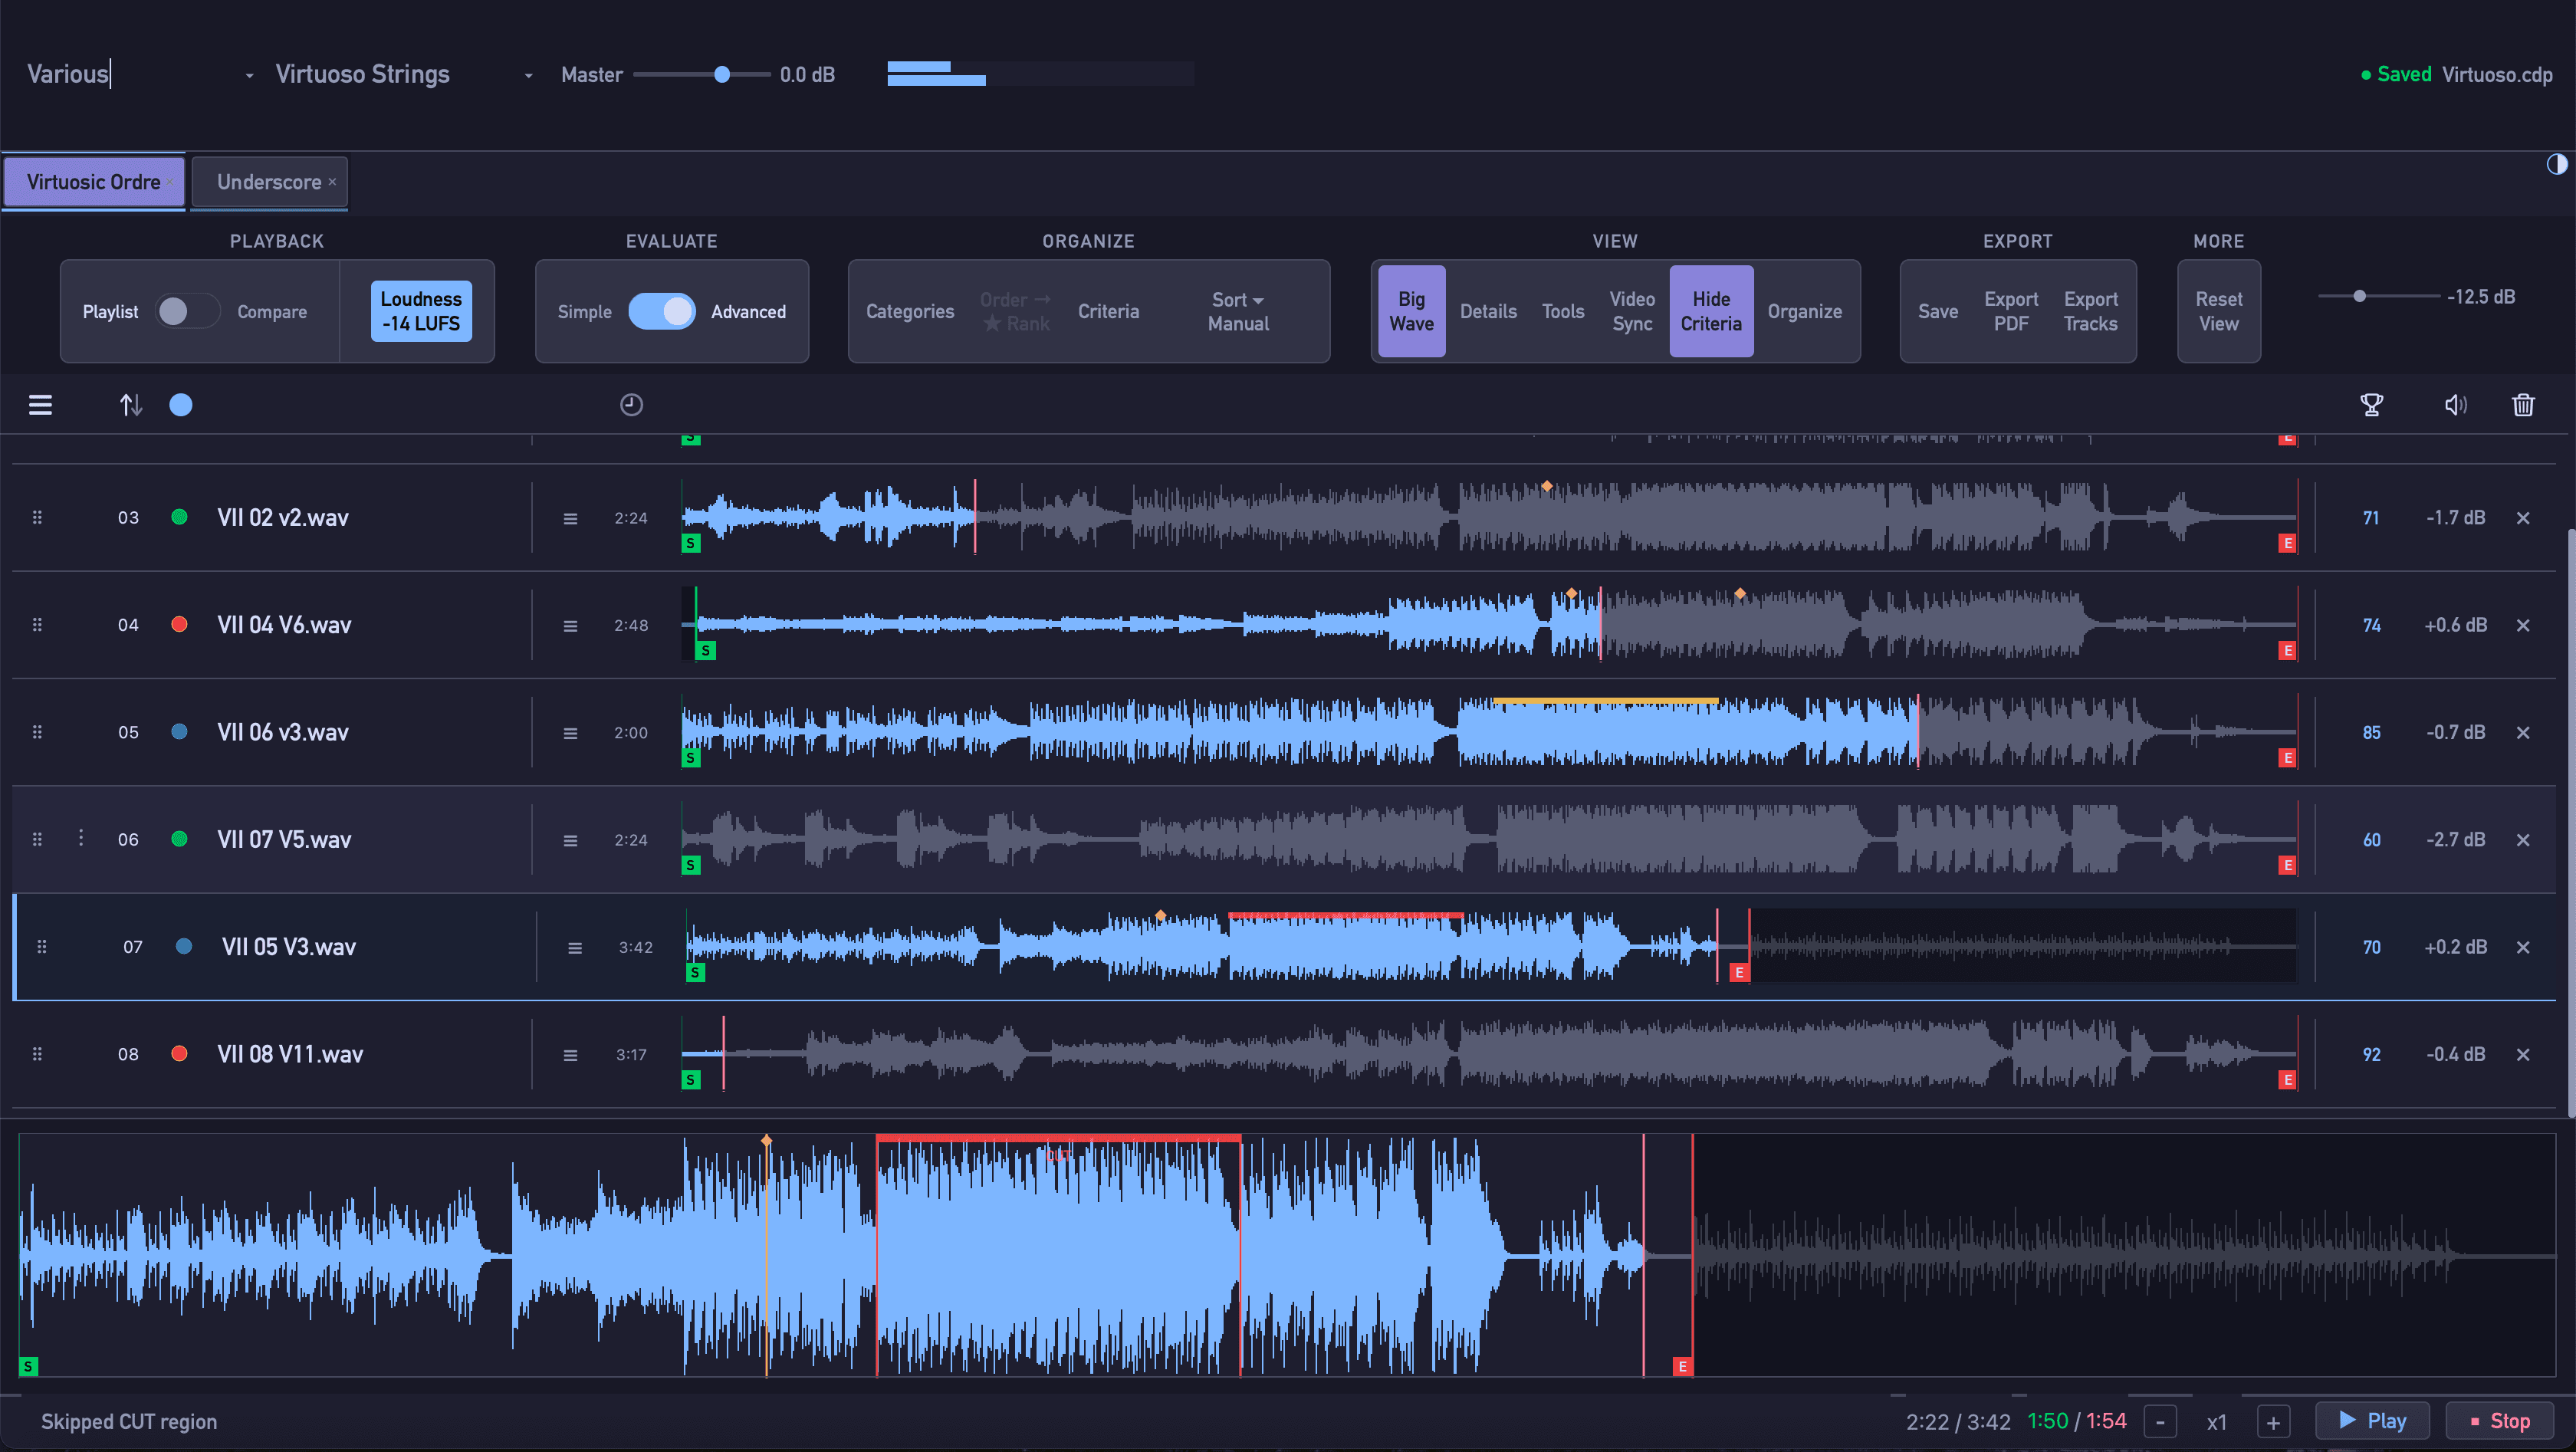The width and height of the screenshot is (2576, 1452).
Task: Click the trash delete-all icon
Action: pyautogui.click(x=2523, y=405)
